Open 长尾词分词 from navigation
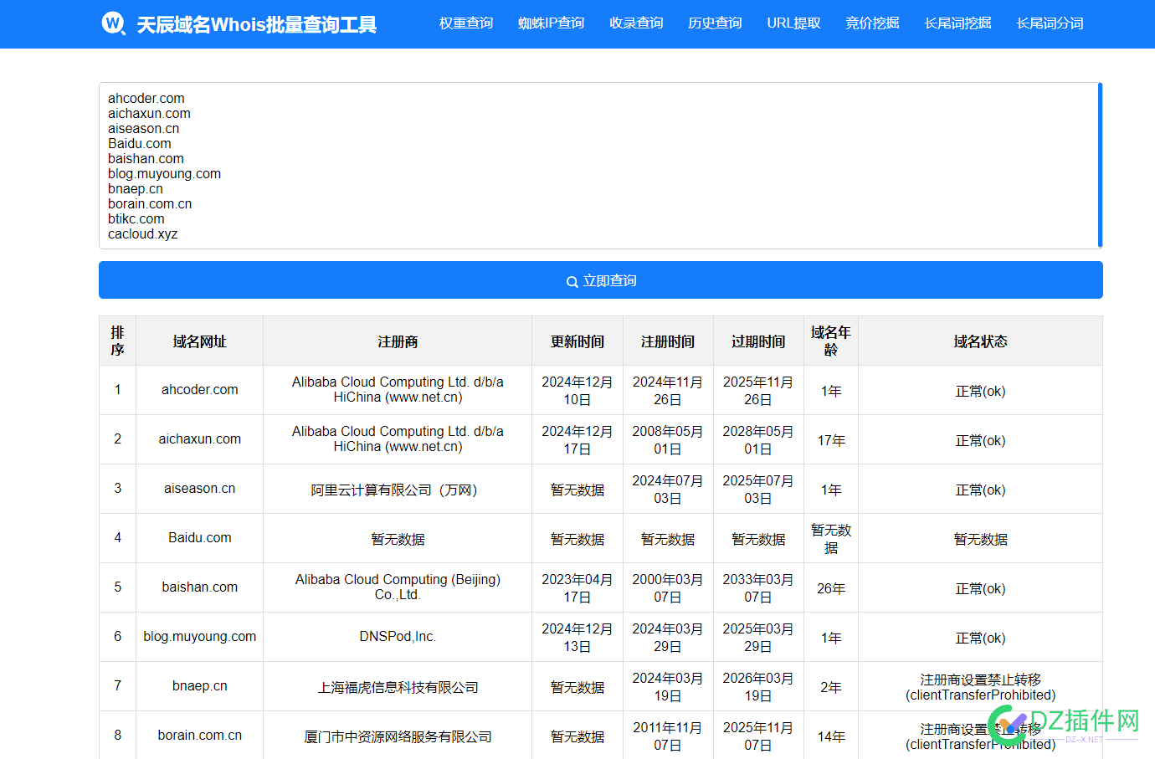Screen dimensions: 1155x759 (x=1050, y=23)
